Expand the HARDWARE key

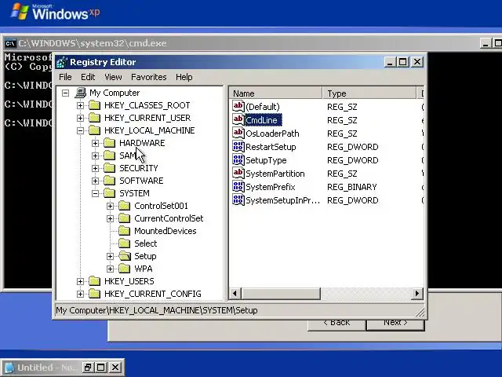click(x=95, y=143)
